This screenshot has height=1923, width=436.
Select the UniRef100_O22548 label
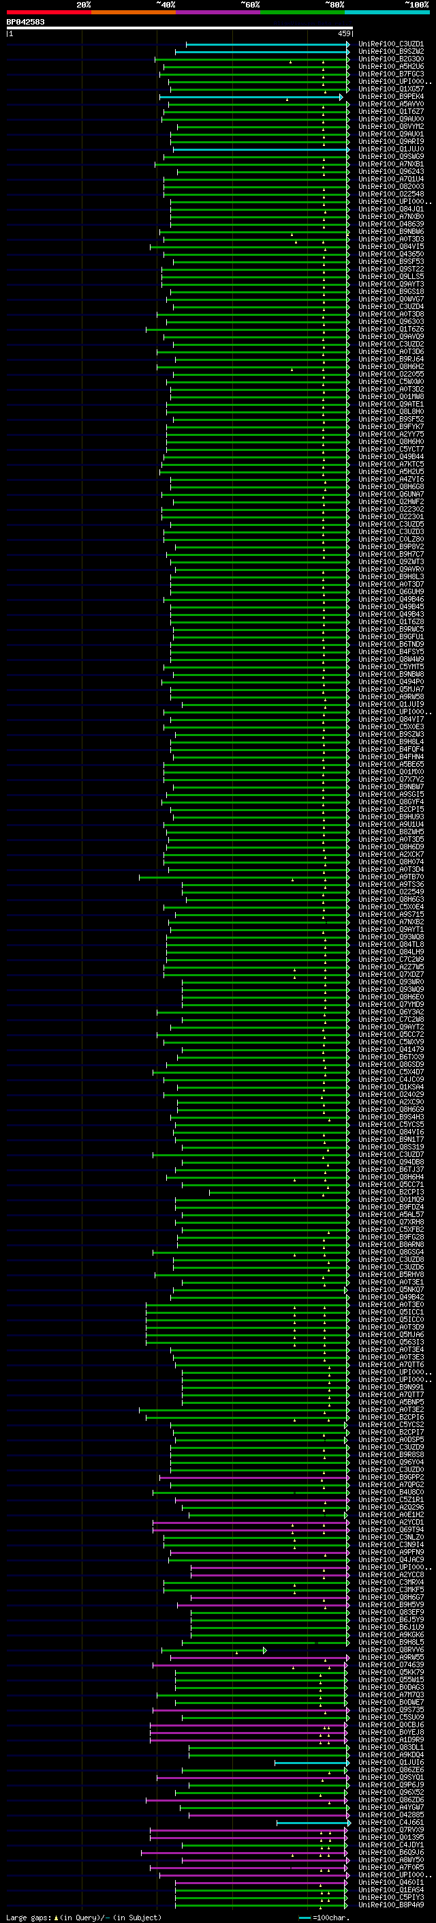[391, 194]
